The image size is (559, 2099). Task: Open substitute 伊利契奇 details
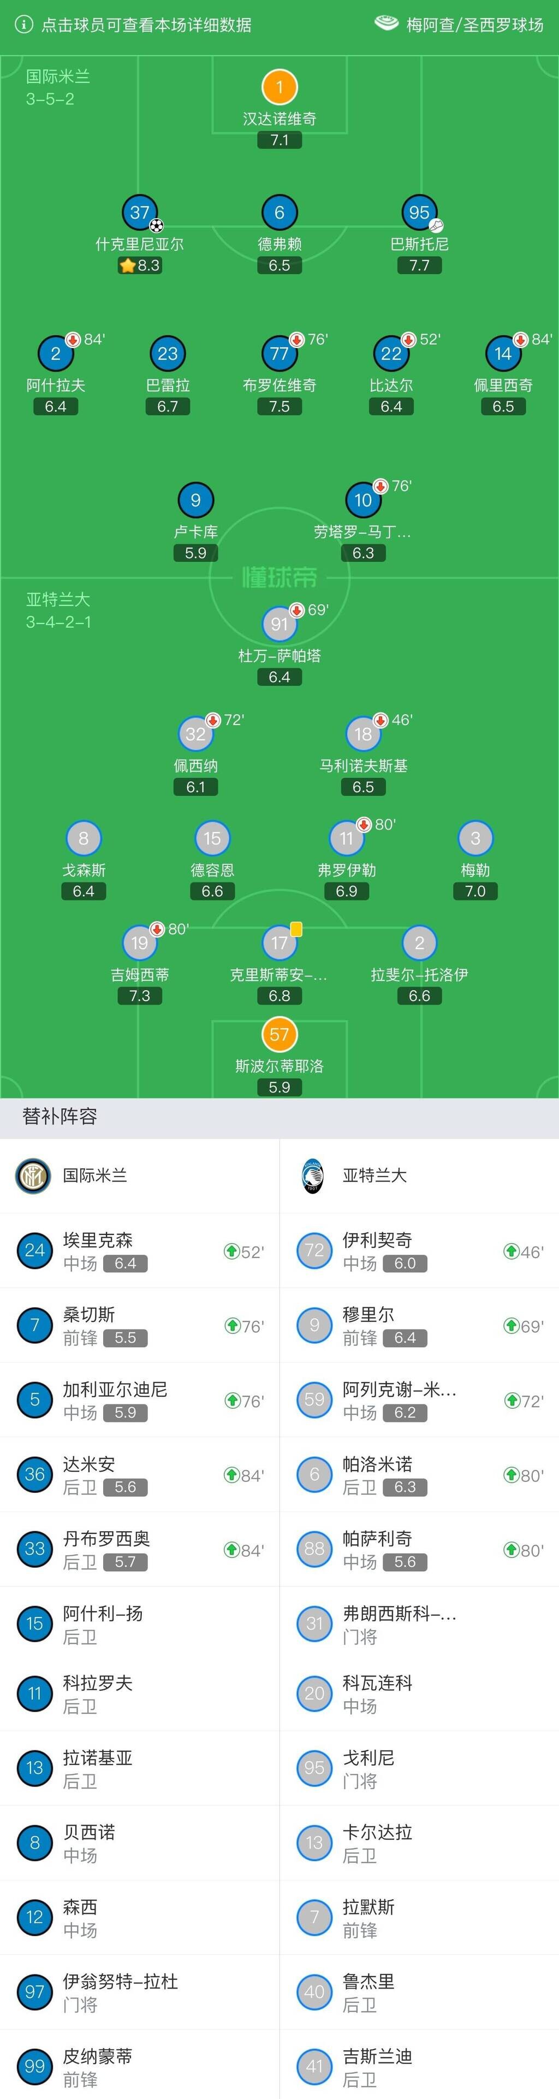coord(419,1251)
